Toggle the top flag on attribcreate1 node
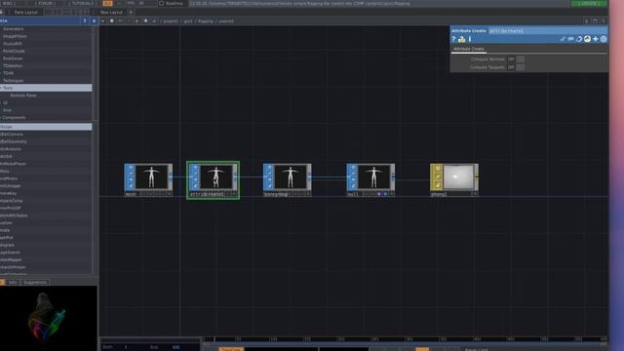This screenshot has width=624, height=351. coord(195,168)
